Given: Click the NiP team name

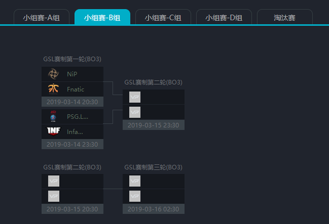Looking at the screenshot, I should click(x=72, y=74).
